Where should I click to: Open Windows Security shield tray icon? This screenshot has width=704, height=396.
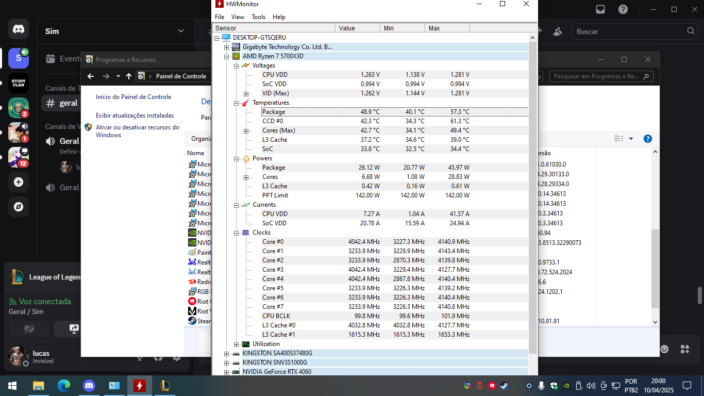tap(554, 385)
